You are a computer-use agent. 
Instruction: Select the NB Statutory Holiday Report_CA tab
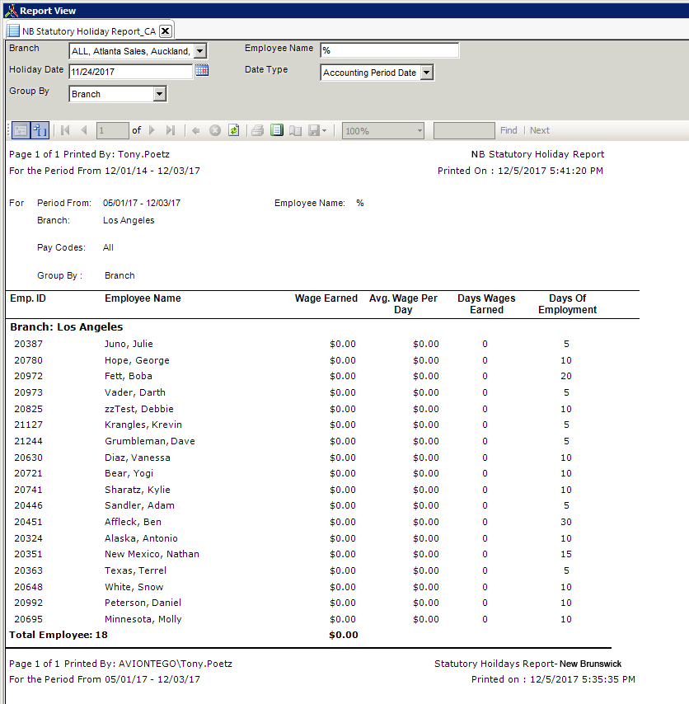(89, 31)
